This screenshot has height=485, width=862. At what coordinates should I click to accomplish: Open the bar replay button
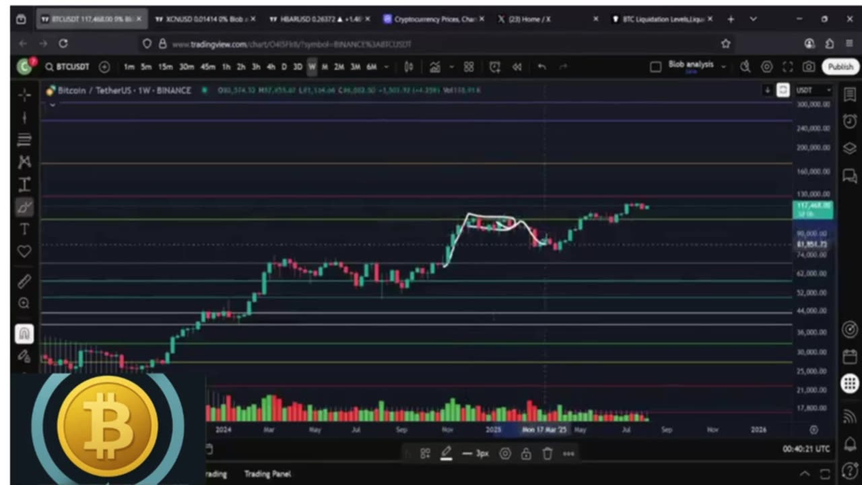(x=517, y=67)
